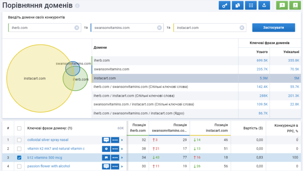Viewport: 303px width, 171px height.
Task: Click the 201.3K unique value
Action: [x=293, y=96]
